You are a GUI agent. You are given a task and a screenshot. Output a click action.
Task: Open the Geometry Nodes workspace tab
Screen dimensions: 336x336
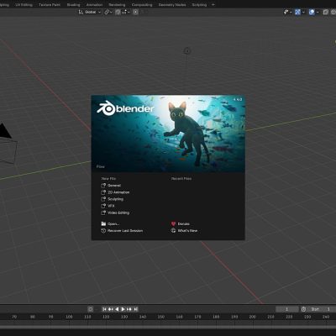click(172, 5)
